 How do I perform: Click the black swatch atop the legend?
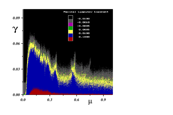point(70,17)
